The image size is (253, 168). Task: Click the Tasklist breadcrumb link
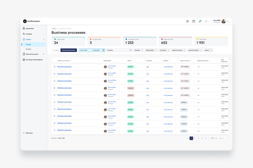coord(54,28)
